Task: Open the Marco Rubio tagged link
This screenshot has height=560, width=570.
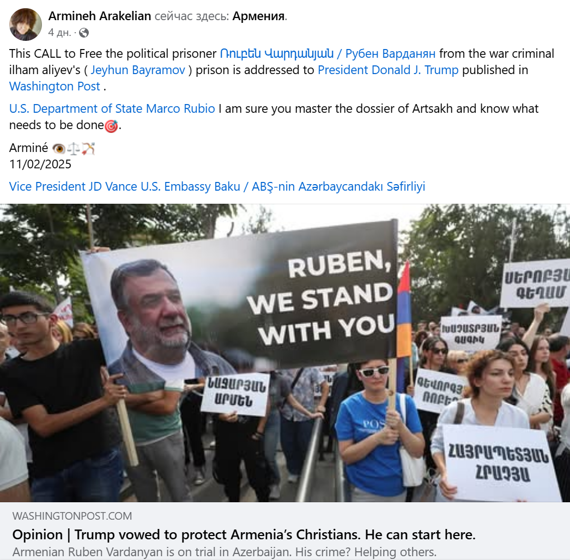Action: click(x=181, y=108)
